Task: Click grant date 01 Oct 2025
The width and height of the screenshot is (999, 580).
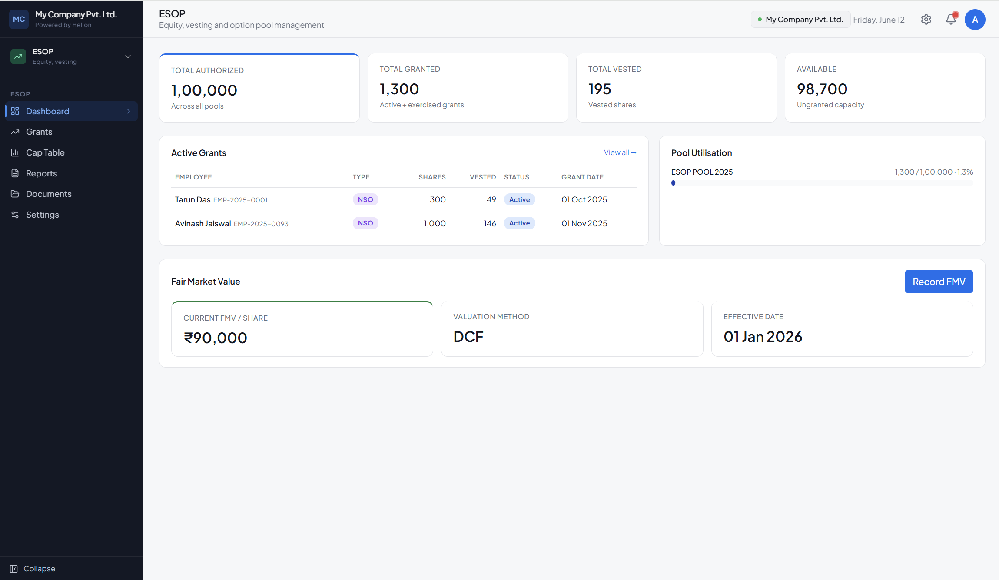Action: tap(584, 199)
